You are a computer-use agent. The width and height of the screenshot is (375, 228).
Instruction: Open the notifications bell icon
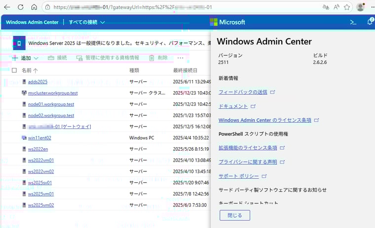click(x=370, y=22)
